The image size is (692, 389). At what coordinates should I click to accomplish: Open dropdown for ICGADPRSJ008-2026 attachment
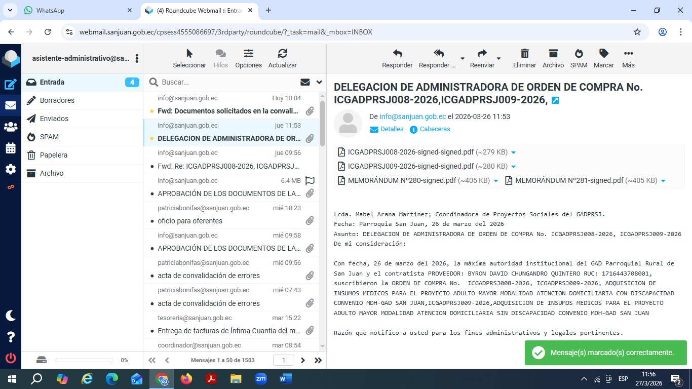click(513, 152)
